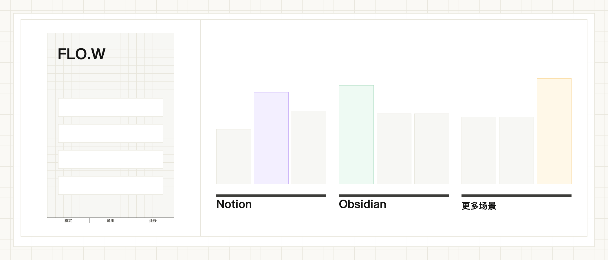
Task: Switch to the 通用 tab
Action: click(111, 220)
